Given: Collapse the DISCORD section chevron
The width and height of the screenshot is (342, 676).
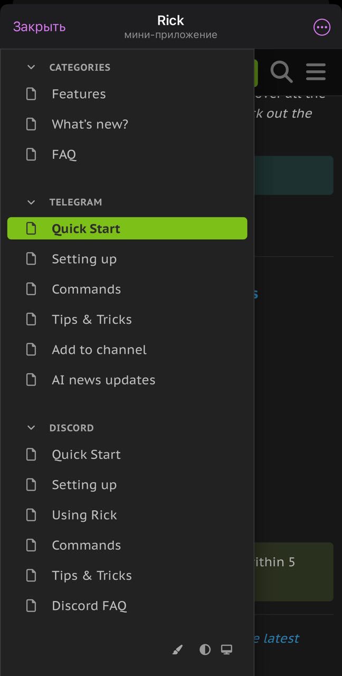Looking at the screenshot, I should 31,427.
